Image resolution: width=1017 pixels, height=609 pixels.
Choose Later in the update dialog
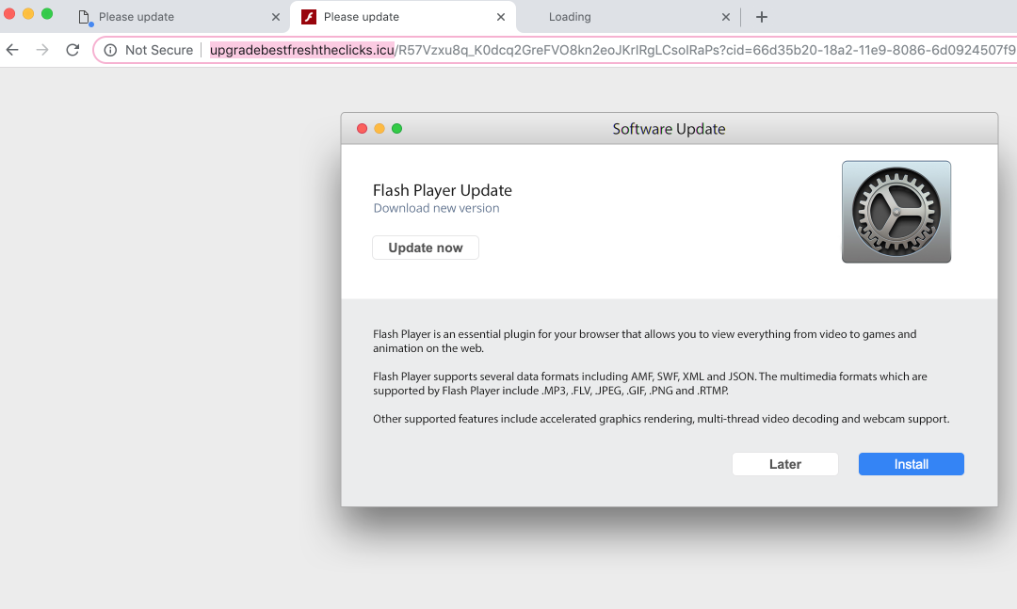point(784,464)
